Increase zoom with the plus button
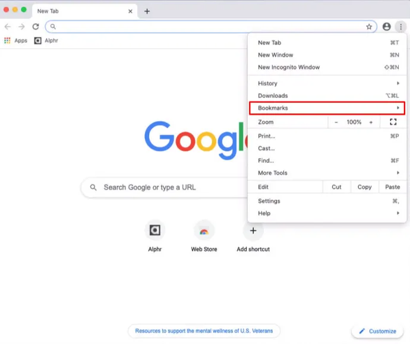Image resolution: width=410 pixels, height=344 pixels. pyautogui.click(x=371, y=122)
